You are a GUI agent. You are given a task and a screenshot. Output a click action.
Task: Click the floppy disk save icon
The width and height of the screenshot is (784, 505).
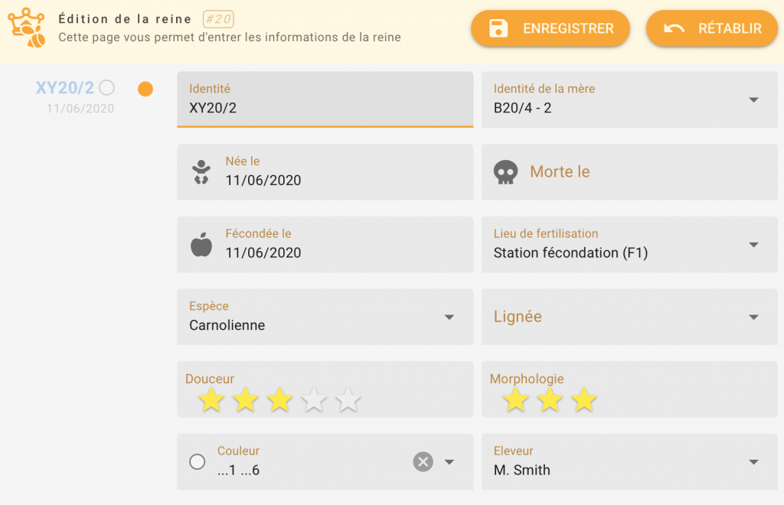click(x=498, y=29)
